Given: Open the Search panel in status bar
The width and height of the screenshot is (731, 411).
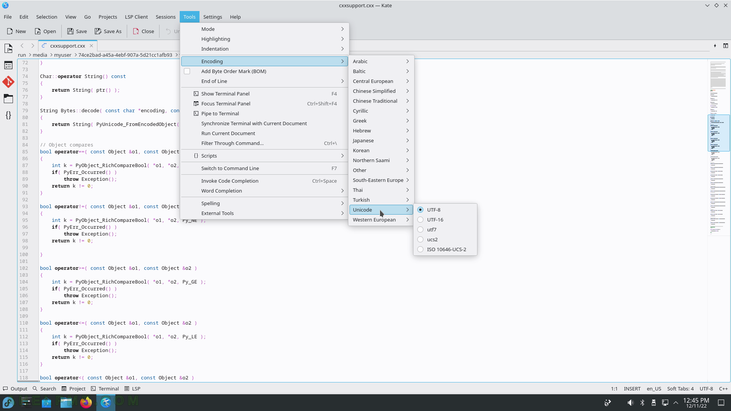Looking at the screenshot, I should coord(45,389).
